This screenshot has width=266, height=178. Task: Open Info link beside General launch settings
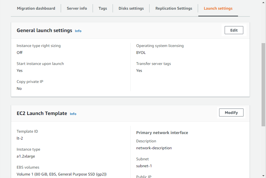click(78, 31)
